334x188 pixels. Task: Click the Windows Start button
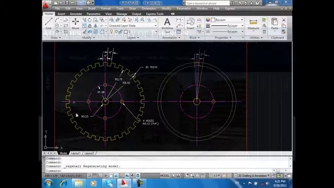tap(49, 183)
